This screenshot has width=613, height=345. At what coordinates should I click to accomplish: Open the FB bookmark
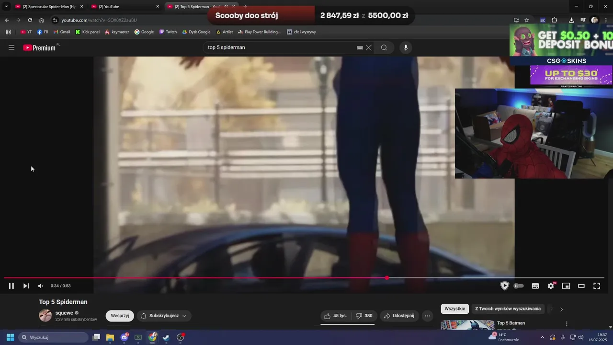click(x=43, y=32)
